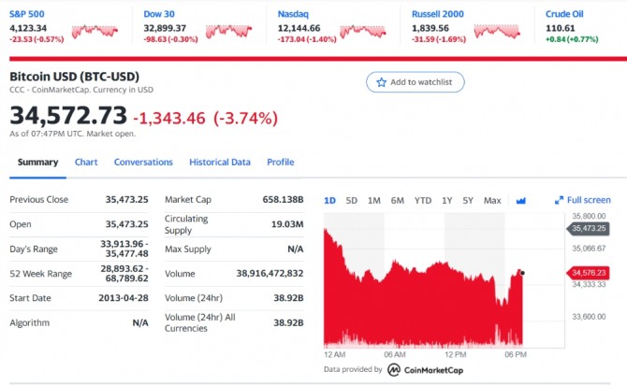
Task: Open the chart type icon next to Max
Action: tap(521, 200)
